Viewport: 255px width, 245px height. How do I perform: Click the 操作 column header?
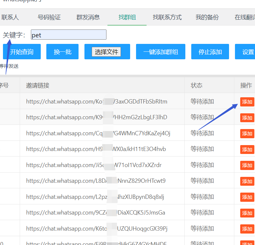(x=246, y=85)
